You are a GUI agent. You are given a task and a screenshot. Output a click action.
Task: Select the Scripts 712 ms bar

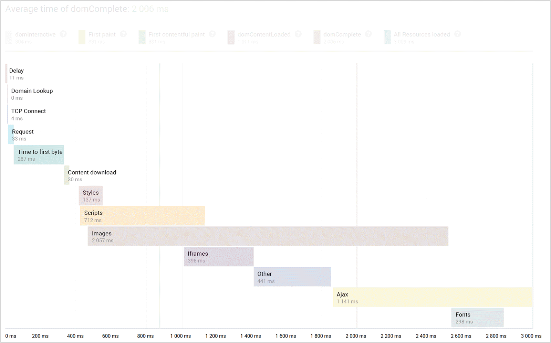143,216
